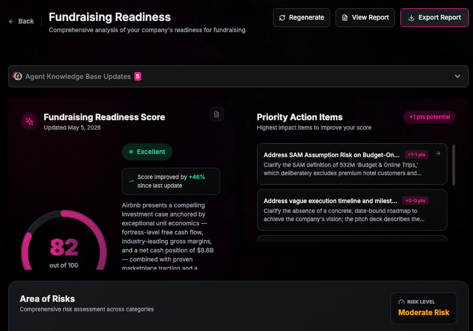Click the 82 out of 100 score gauge

[64, 240]
